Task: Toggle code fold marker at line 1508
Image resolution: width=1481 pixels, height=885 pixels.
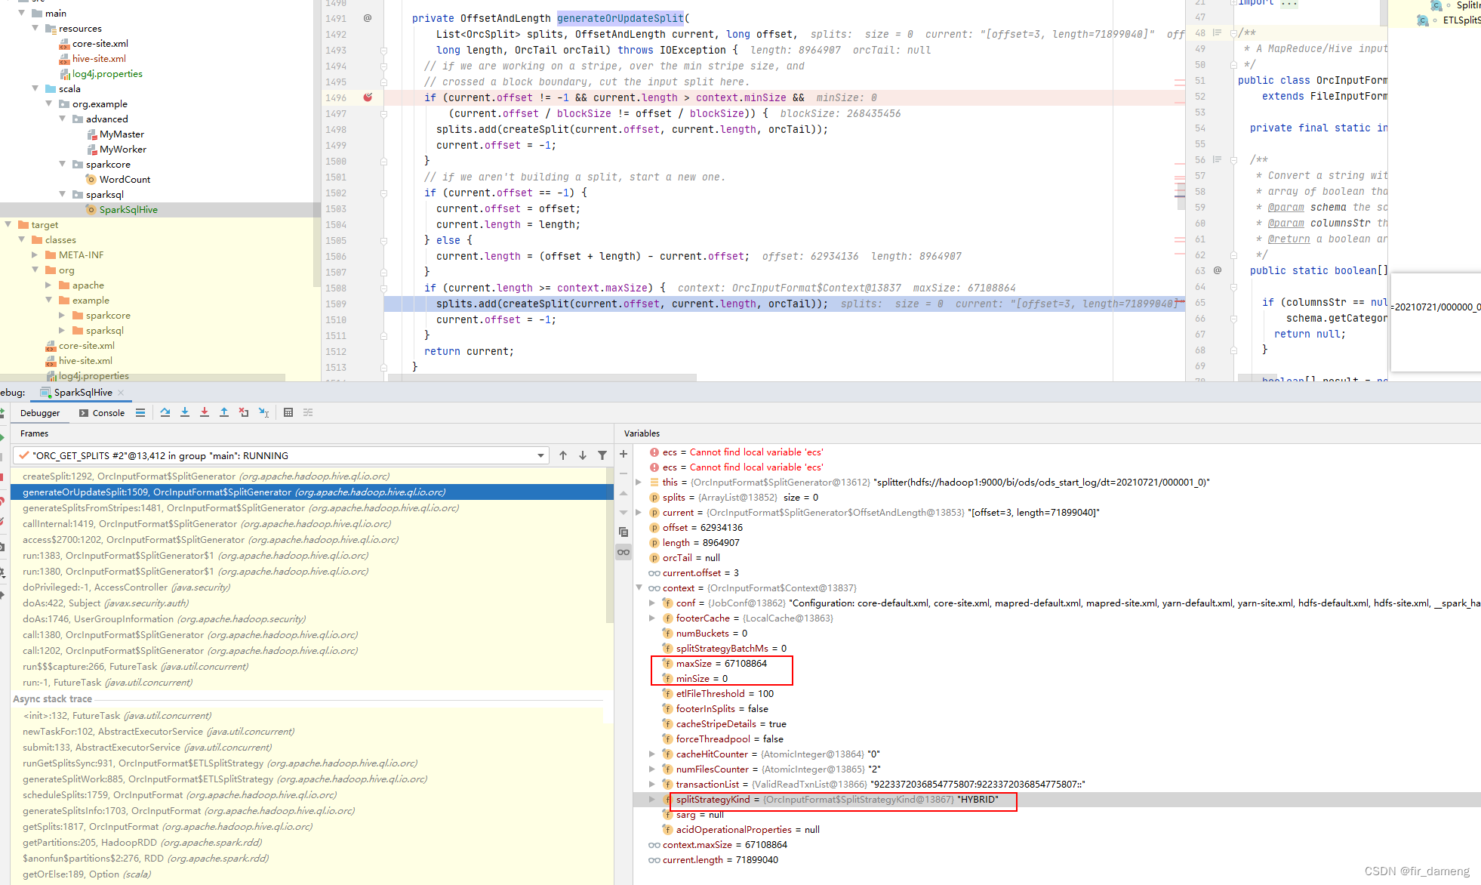Action: click(383, 288)
